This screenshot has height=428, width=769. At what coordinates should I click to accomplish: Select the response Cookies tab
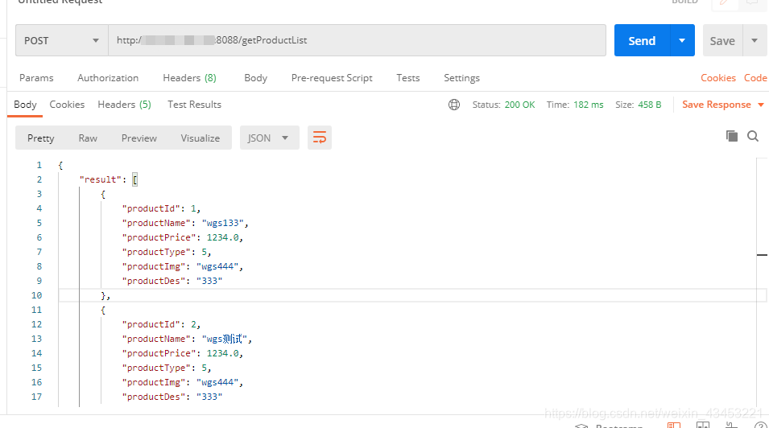[67, 105]
